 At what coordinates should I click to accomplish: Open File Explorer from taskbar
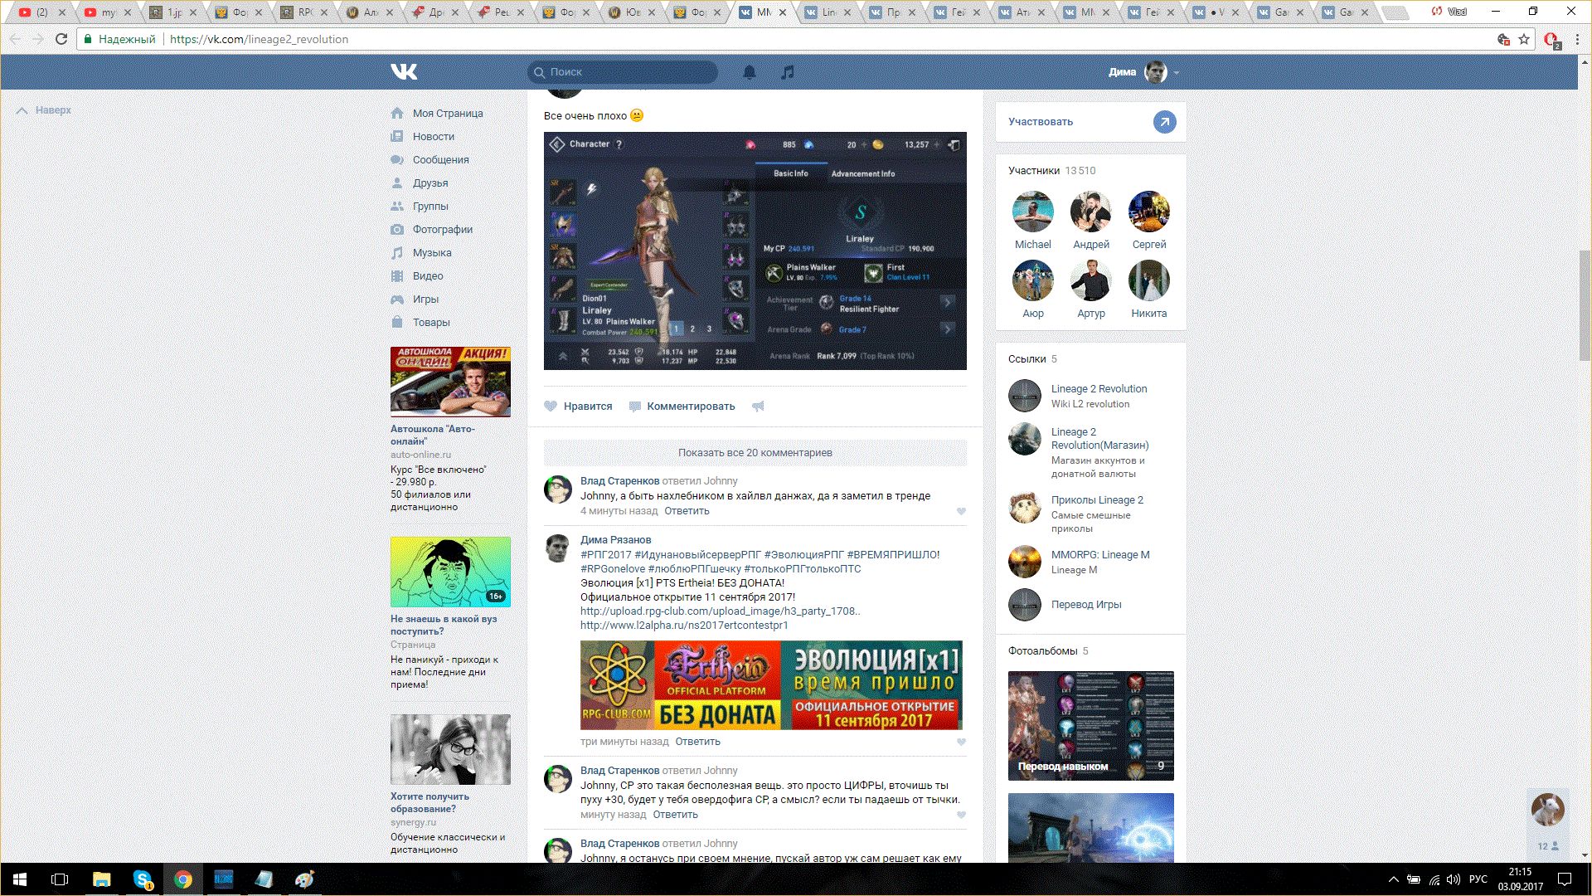tap(101, 879)
